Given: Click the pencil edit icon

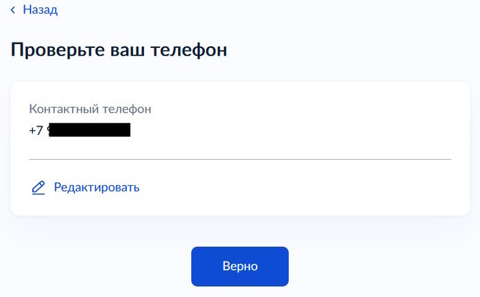Looking at the screenshot, I should 38,187.
